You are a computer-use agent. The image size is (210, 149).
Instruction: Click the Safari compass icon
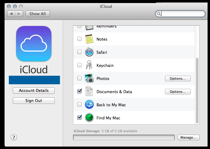coord(89,52)
